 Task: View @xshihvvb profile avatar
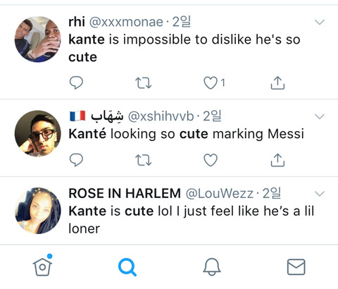click(x=38, y=133)
